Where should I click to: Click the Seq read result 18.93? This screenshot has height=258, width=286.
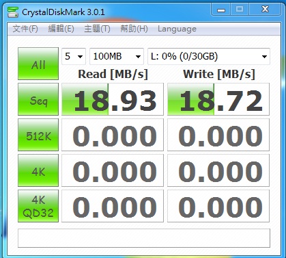[113, 99]
